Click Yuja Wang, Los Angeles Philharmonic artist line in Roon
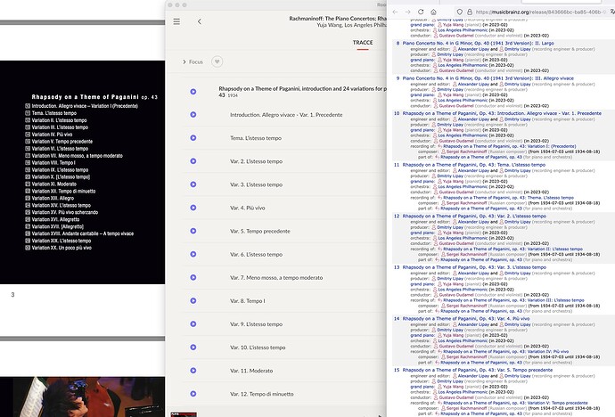Viewport: 615px width, 417px height. [x=351, y=25]
